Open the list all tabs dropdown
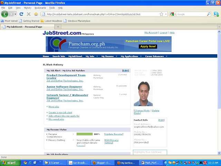The height and width of the screenshot is (166, 221). point(219,27)
